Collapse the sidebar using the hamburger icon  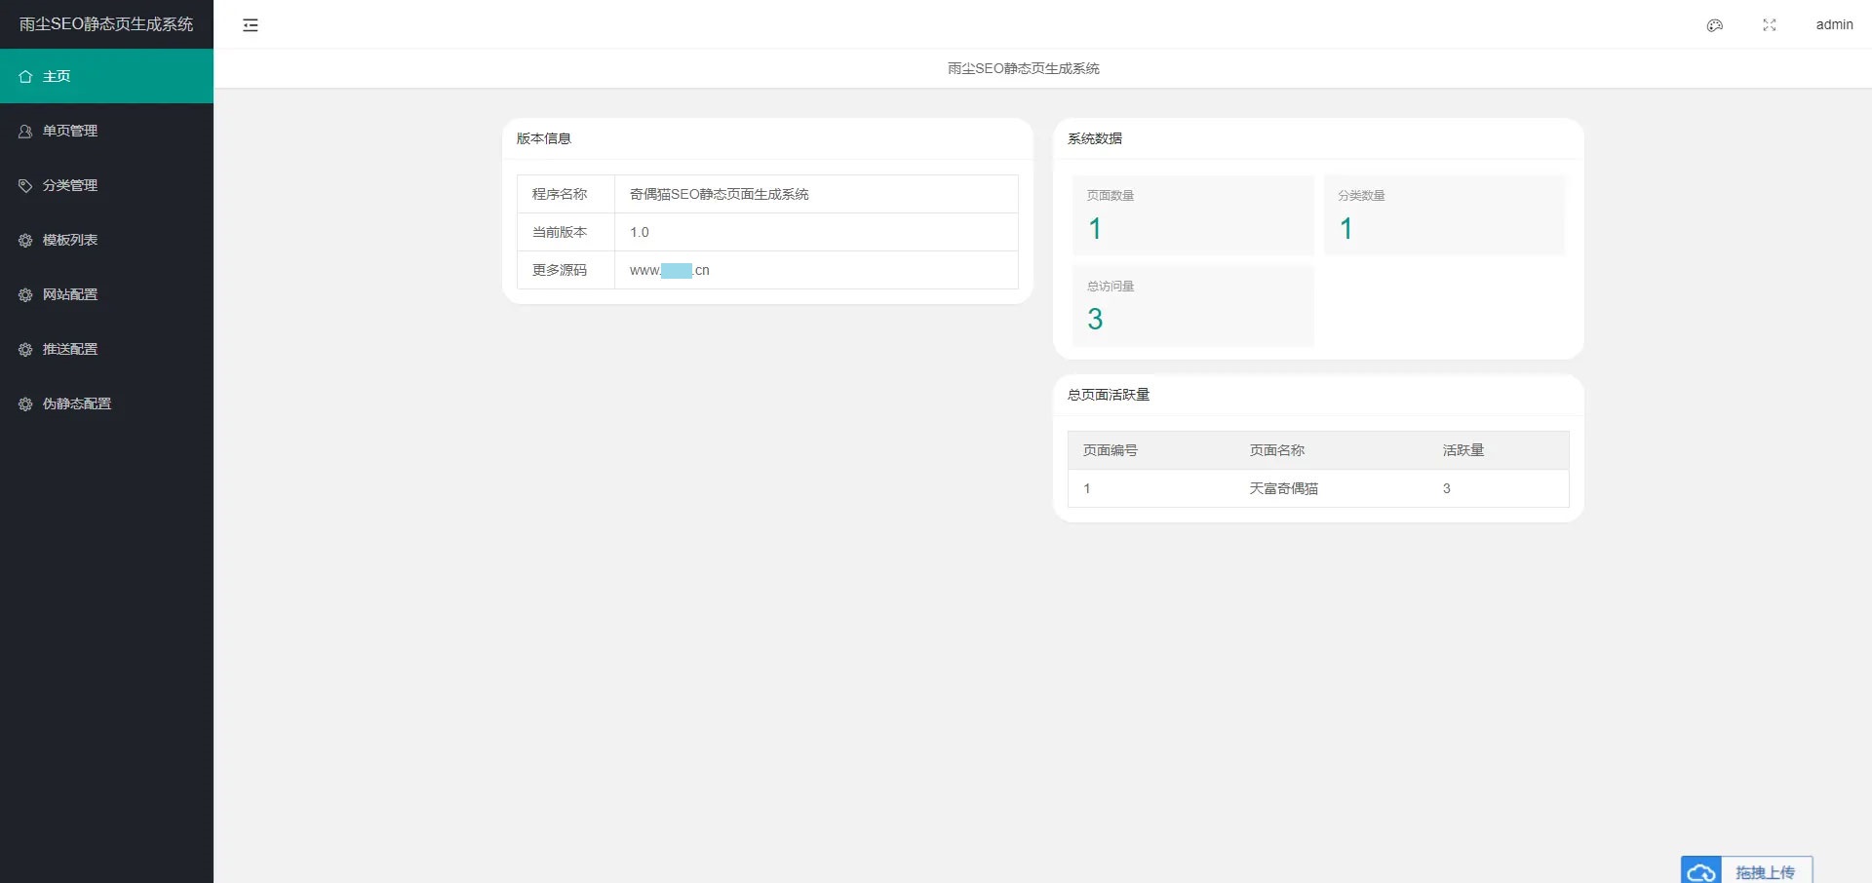[250, 25]
